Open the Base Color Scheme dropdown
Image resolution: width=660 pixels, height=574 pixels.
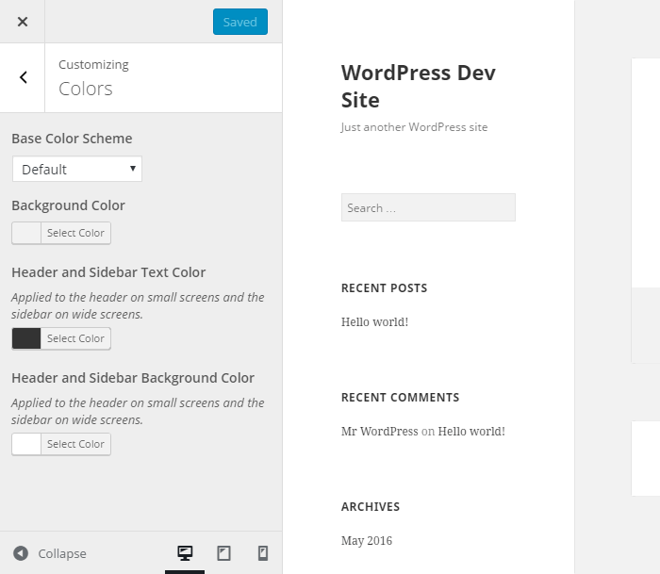pos(77,169)
